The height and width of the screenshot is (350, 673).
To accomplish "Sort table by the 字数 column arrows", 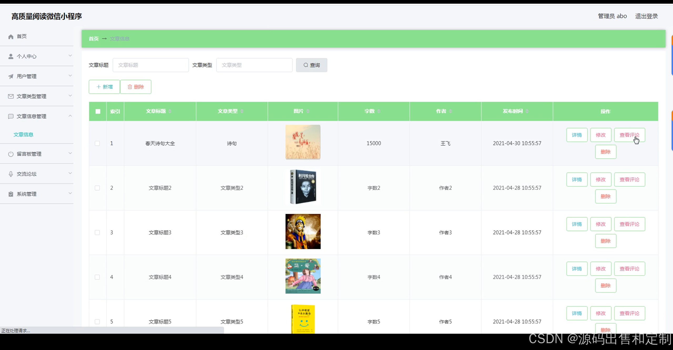I will click(x=379, y=111).
